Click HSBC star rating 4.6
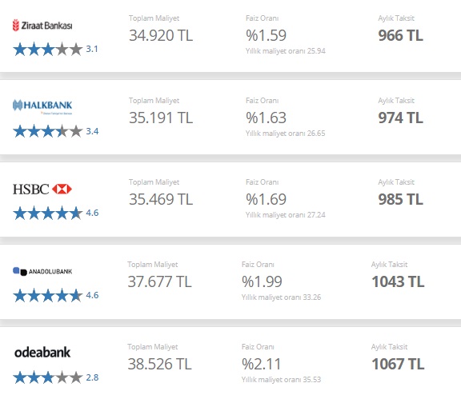The width and height of the screenshot is (461, 399). 56,213
